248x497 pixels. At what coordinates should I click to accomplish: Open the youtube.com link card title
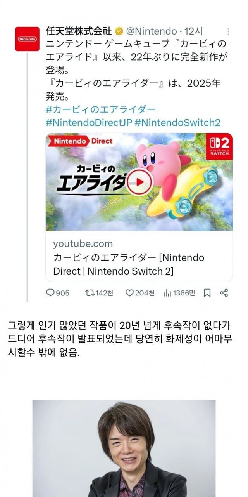coord(129,264)
